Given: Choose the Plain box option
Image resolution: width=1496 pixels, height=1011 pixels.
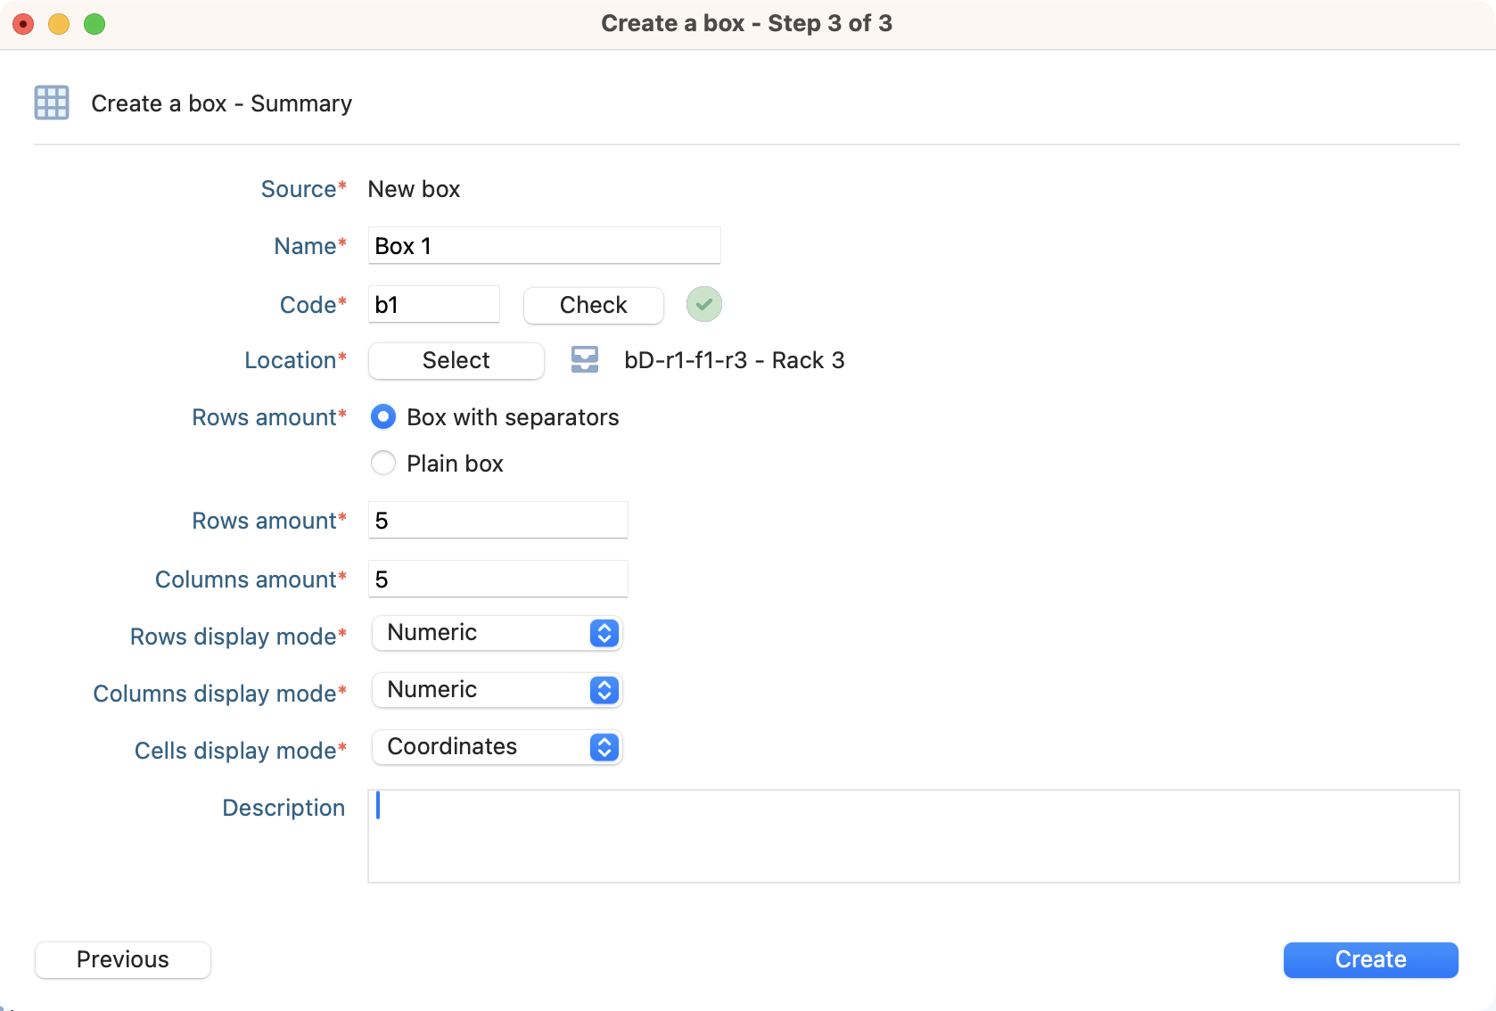Looking at the screenshot, I should [x=383, y=464].
